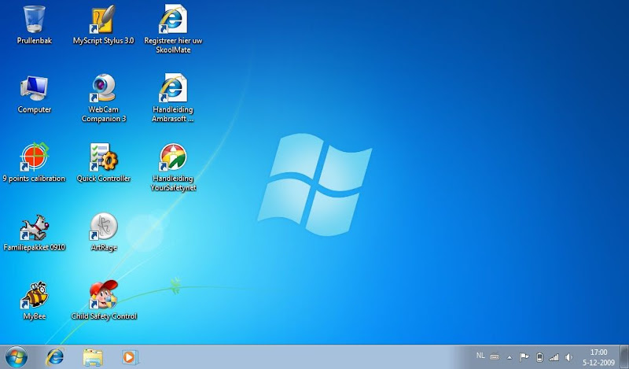Image resolution: width=629 pixels, height=369 pixels.
Task: Select the MyBee bee icon
Action: tap(35, 296)
